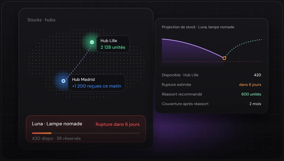Click the Luna stock level progress bar
Viewport: 284px width, 161px height.
[x=86, y=133]
